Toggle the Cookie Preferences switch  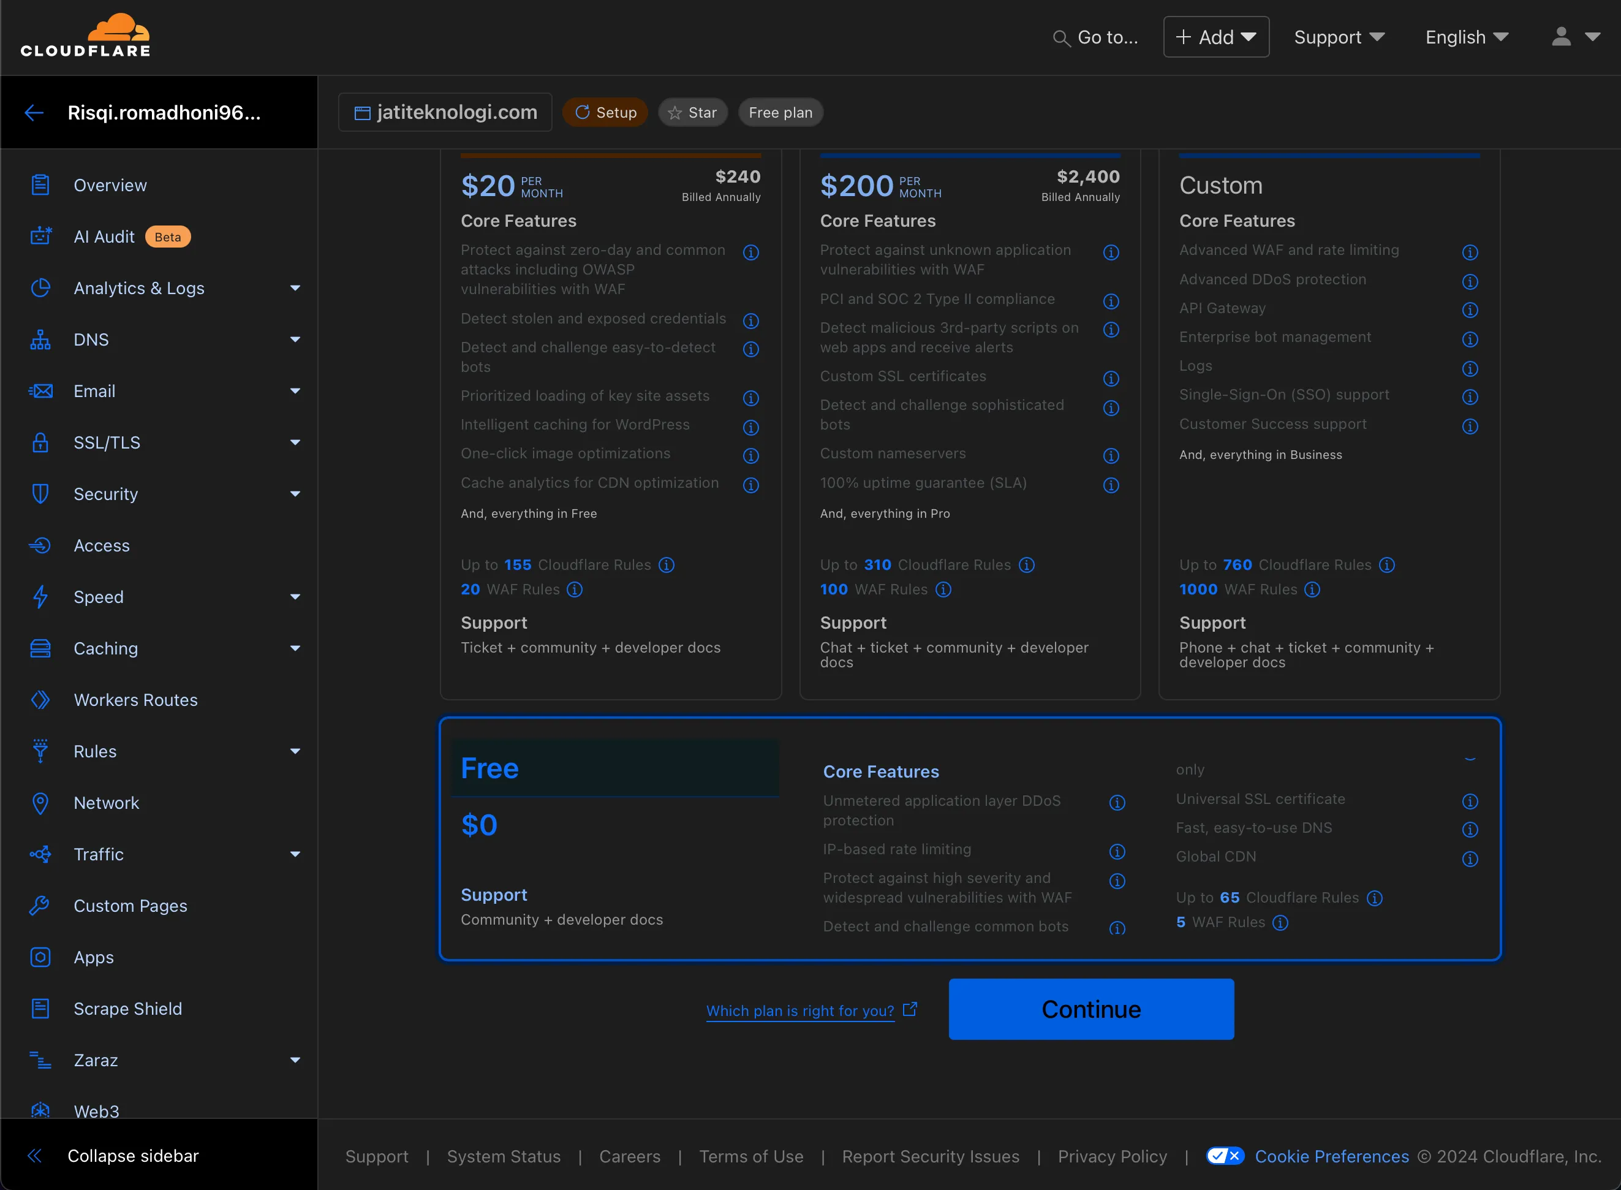coord(1226,1156)
